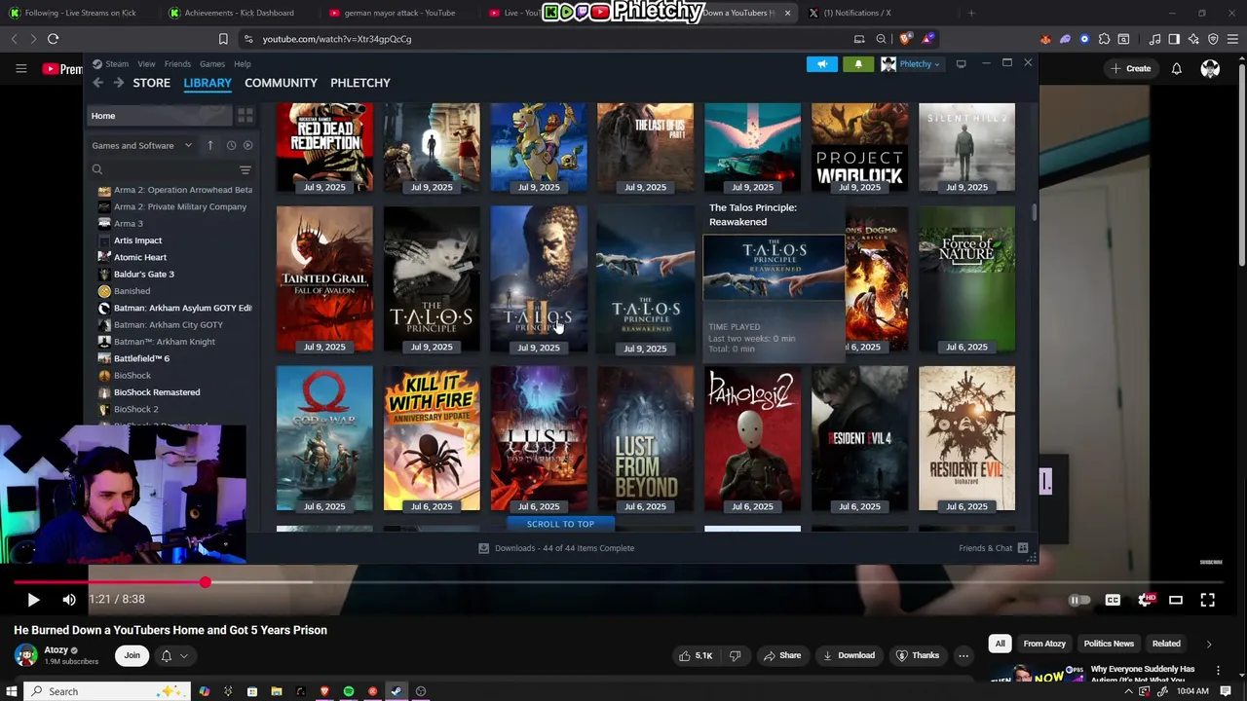Click SCROLL TO TOP button
The height and width of the screenshot is (701, 1247).
point(560,524)
